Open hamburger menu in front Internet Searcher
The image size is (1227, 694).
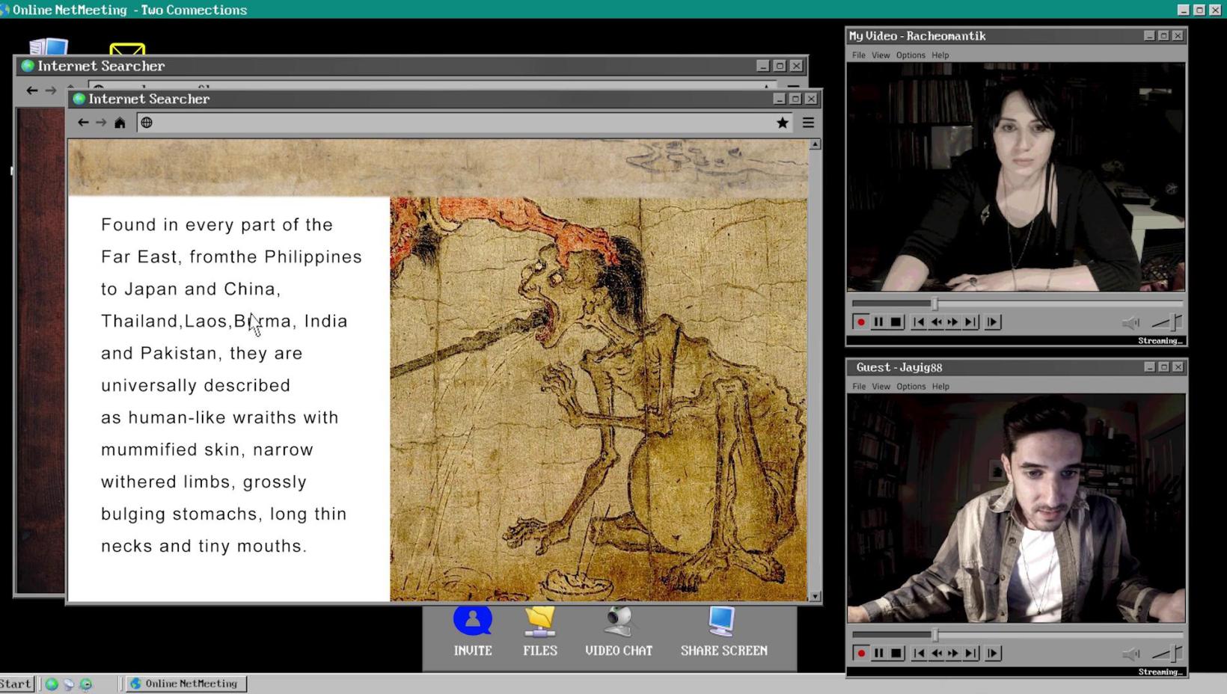808,123
